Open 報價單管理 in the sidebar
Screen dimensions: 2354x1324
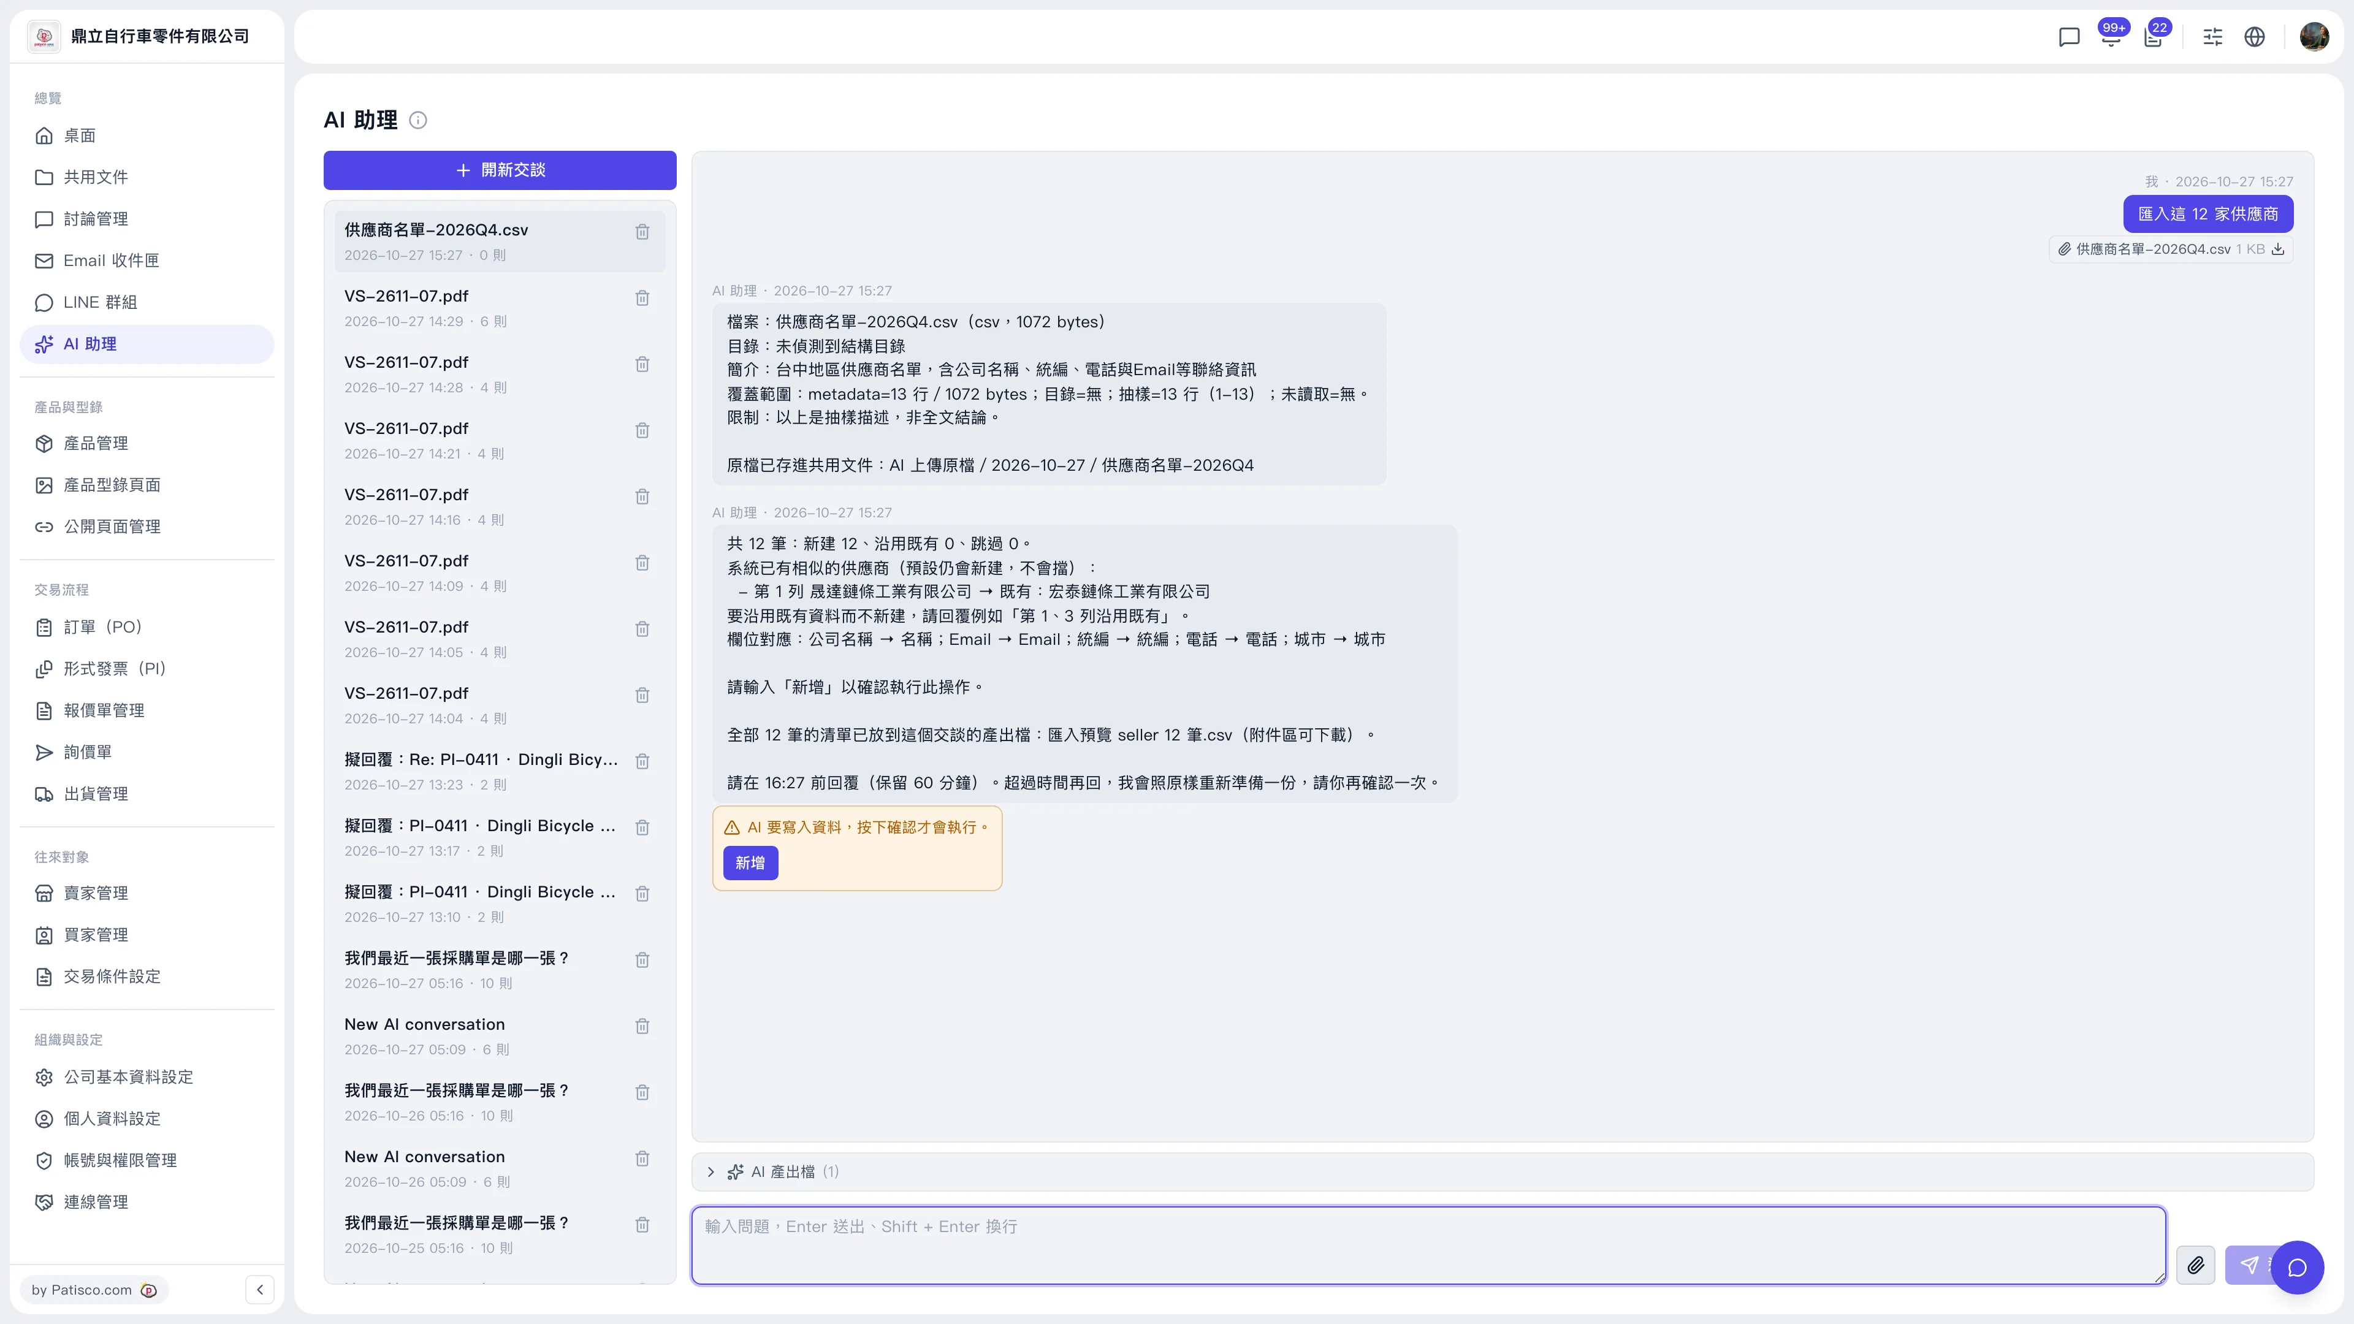click(x=147, y=711)
